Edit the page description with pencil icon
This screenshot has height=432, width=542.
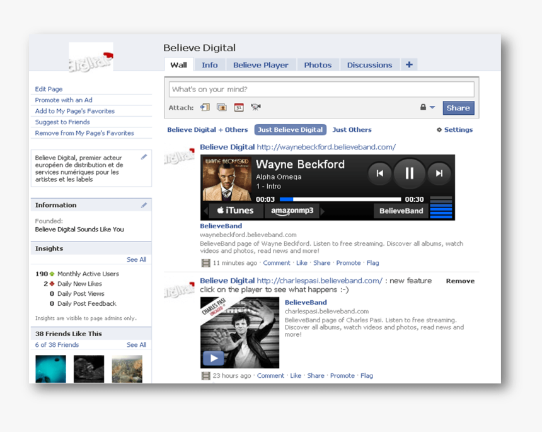pos(144,157)
